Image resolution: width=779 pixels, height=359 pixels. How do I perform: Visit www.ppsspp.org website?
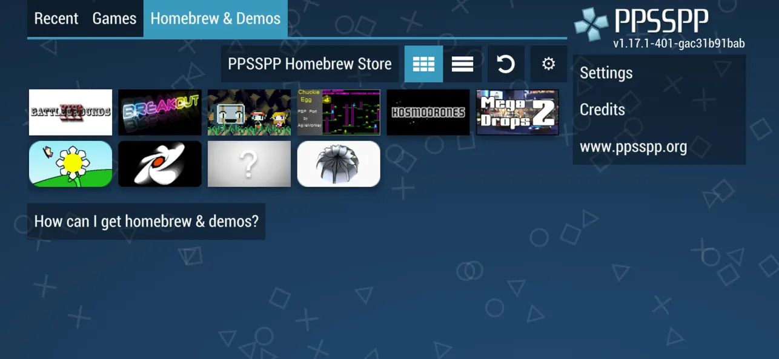click(634, 147)
